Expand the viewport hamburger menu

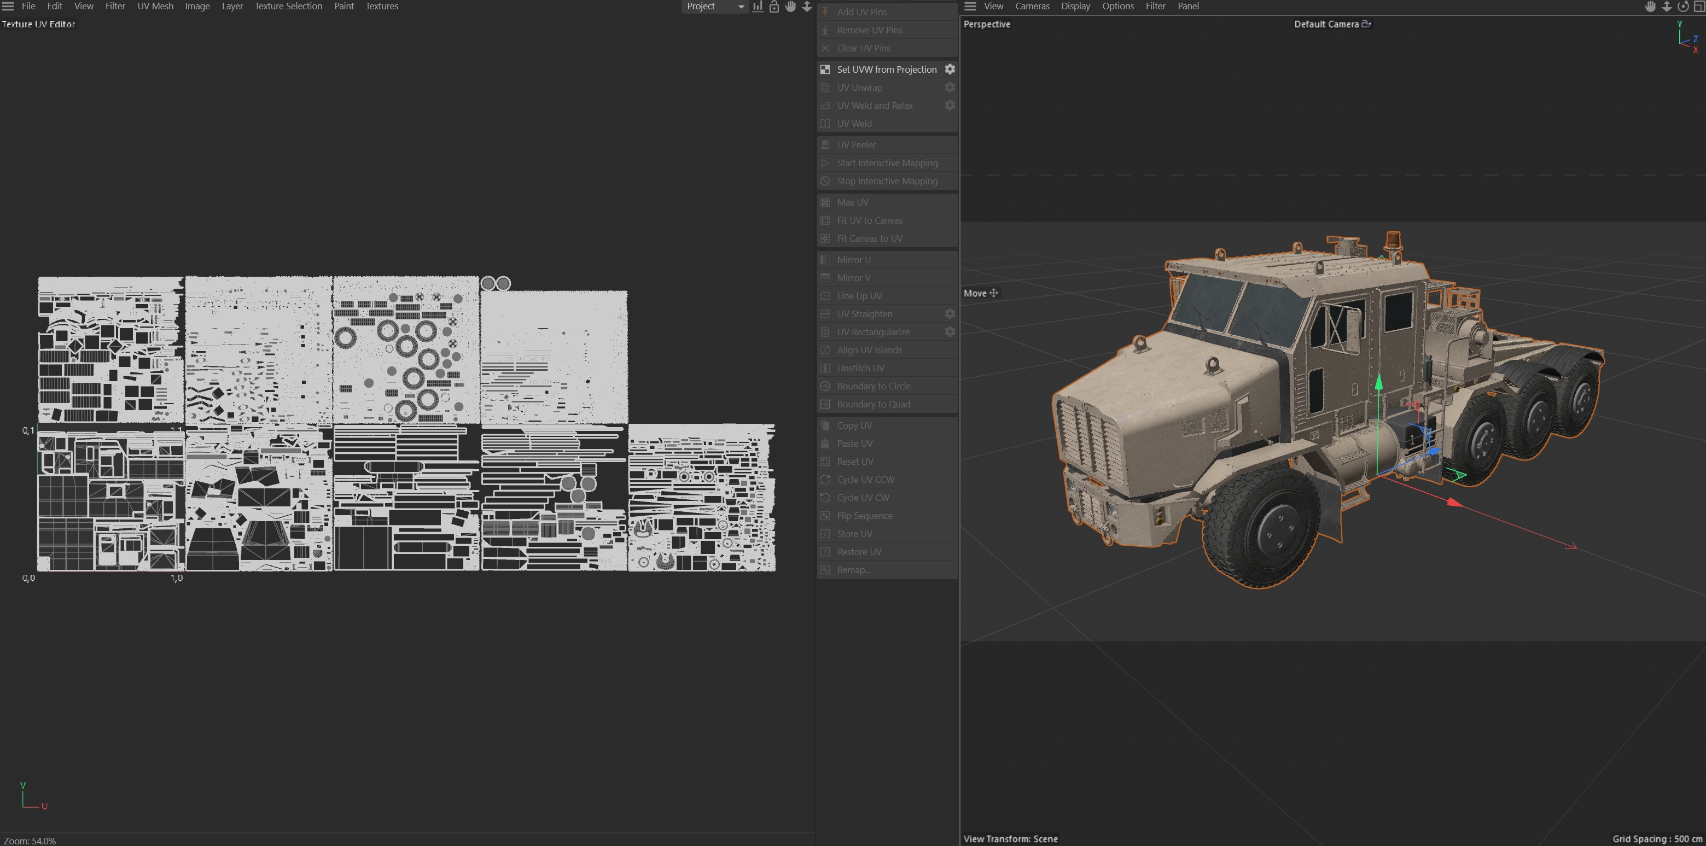tap(970, 7)
